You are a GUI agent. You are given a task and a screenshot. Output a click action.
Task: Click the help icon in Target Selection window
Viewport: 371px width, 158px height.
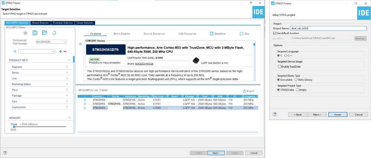[5, 153]
